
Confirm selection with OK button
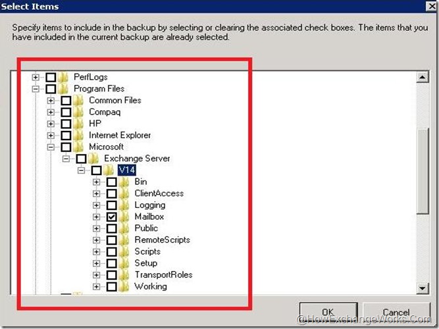pyautogui.click(x=328, y=312)
